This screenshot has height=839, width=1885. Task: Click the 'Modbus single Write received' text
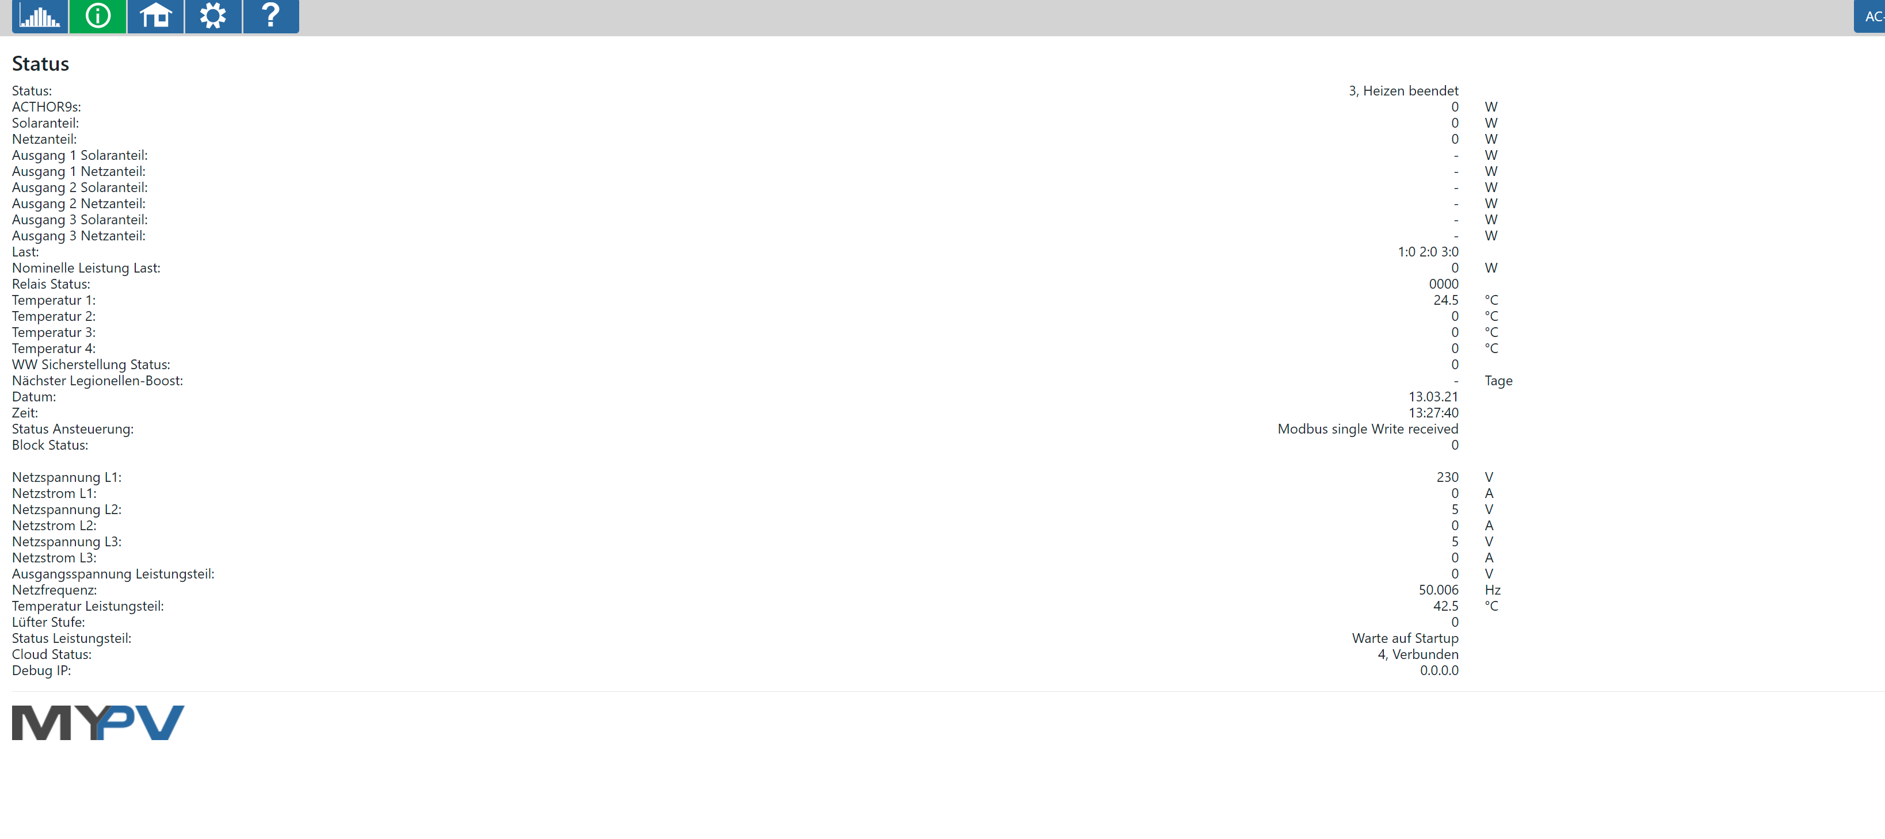click(x=1368, y=428)
